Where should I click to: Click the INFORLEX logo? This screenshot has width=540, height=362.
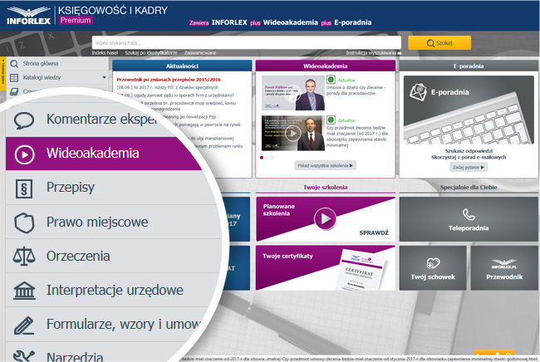pos(28,16)
